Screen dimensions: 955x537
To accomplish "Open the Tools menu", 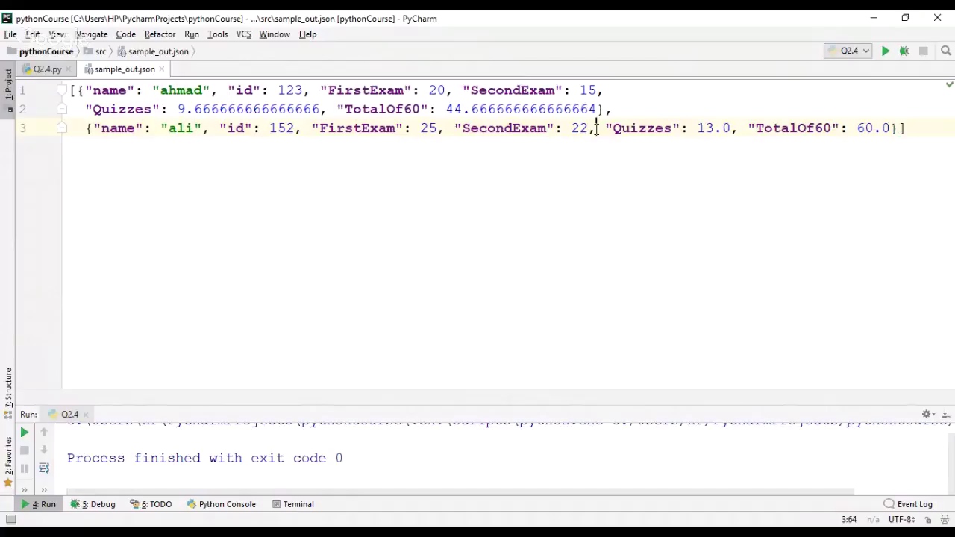I will [x=217, y=34].
